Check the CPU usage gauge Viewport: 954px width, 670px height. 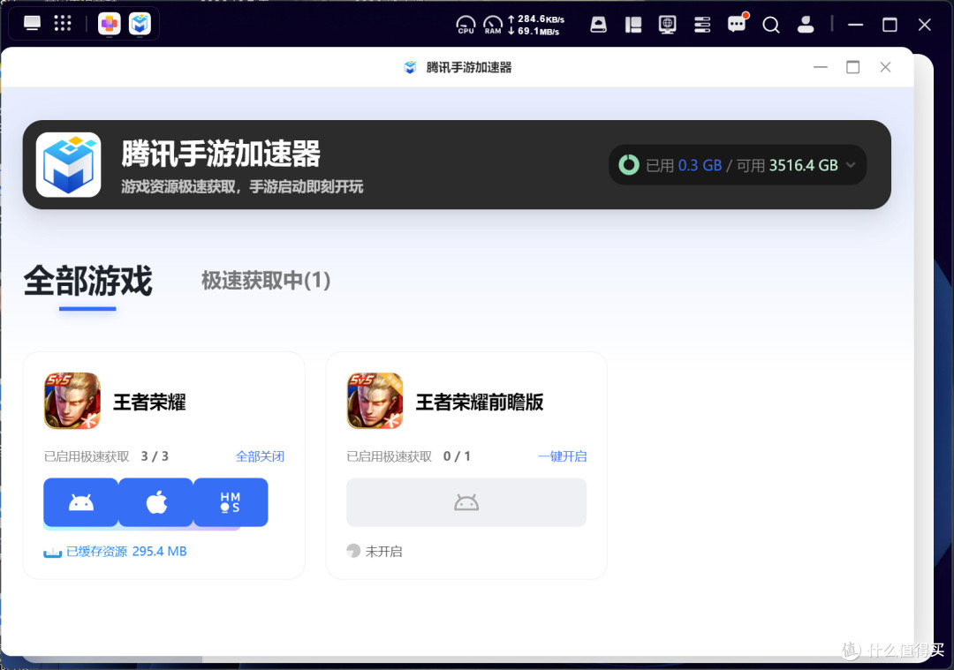point(466,25)
